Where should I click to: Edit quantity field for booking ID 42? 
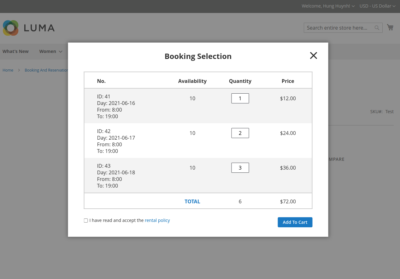click(240, 133)
